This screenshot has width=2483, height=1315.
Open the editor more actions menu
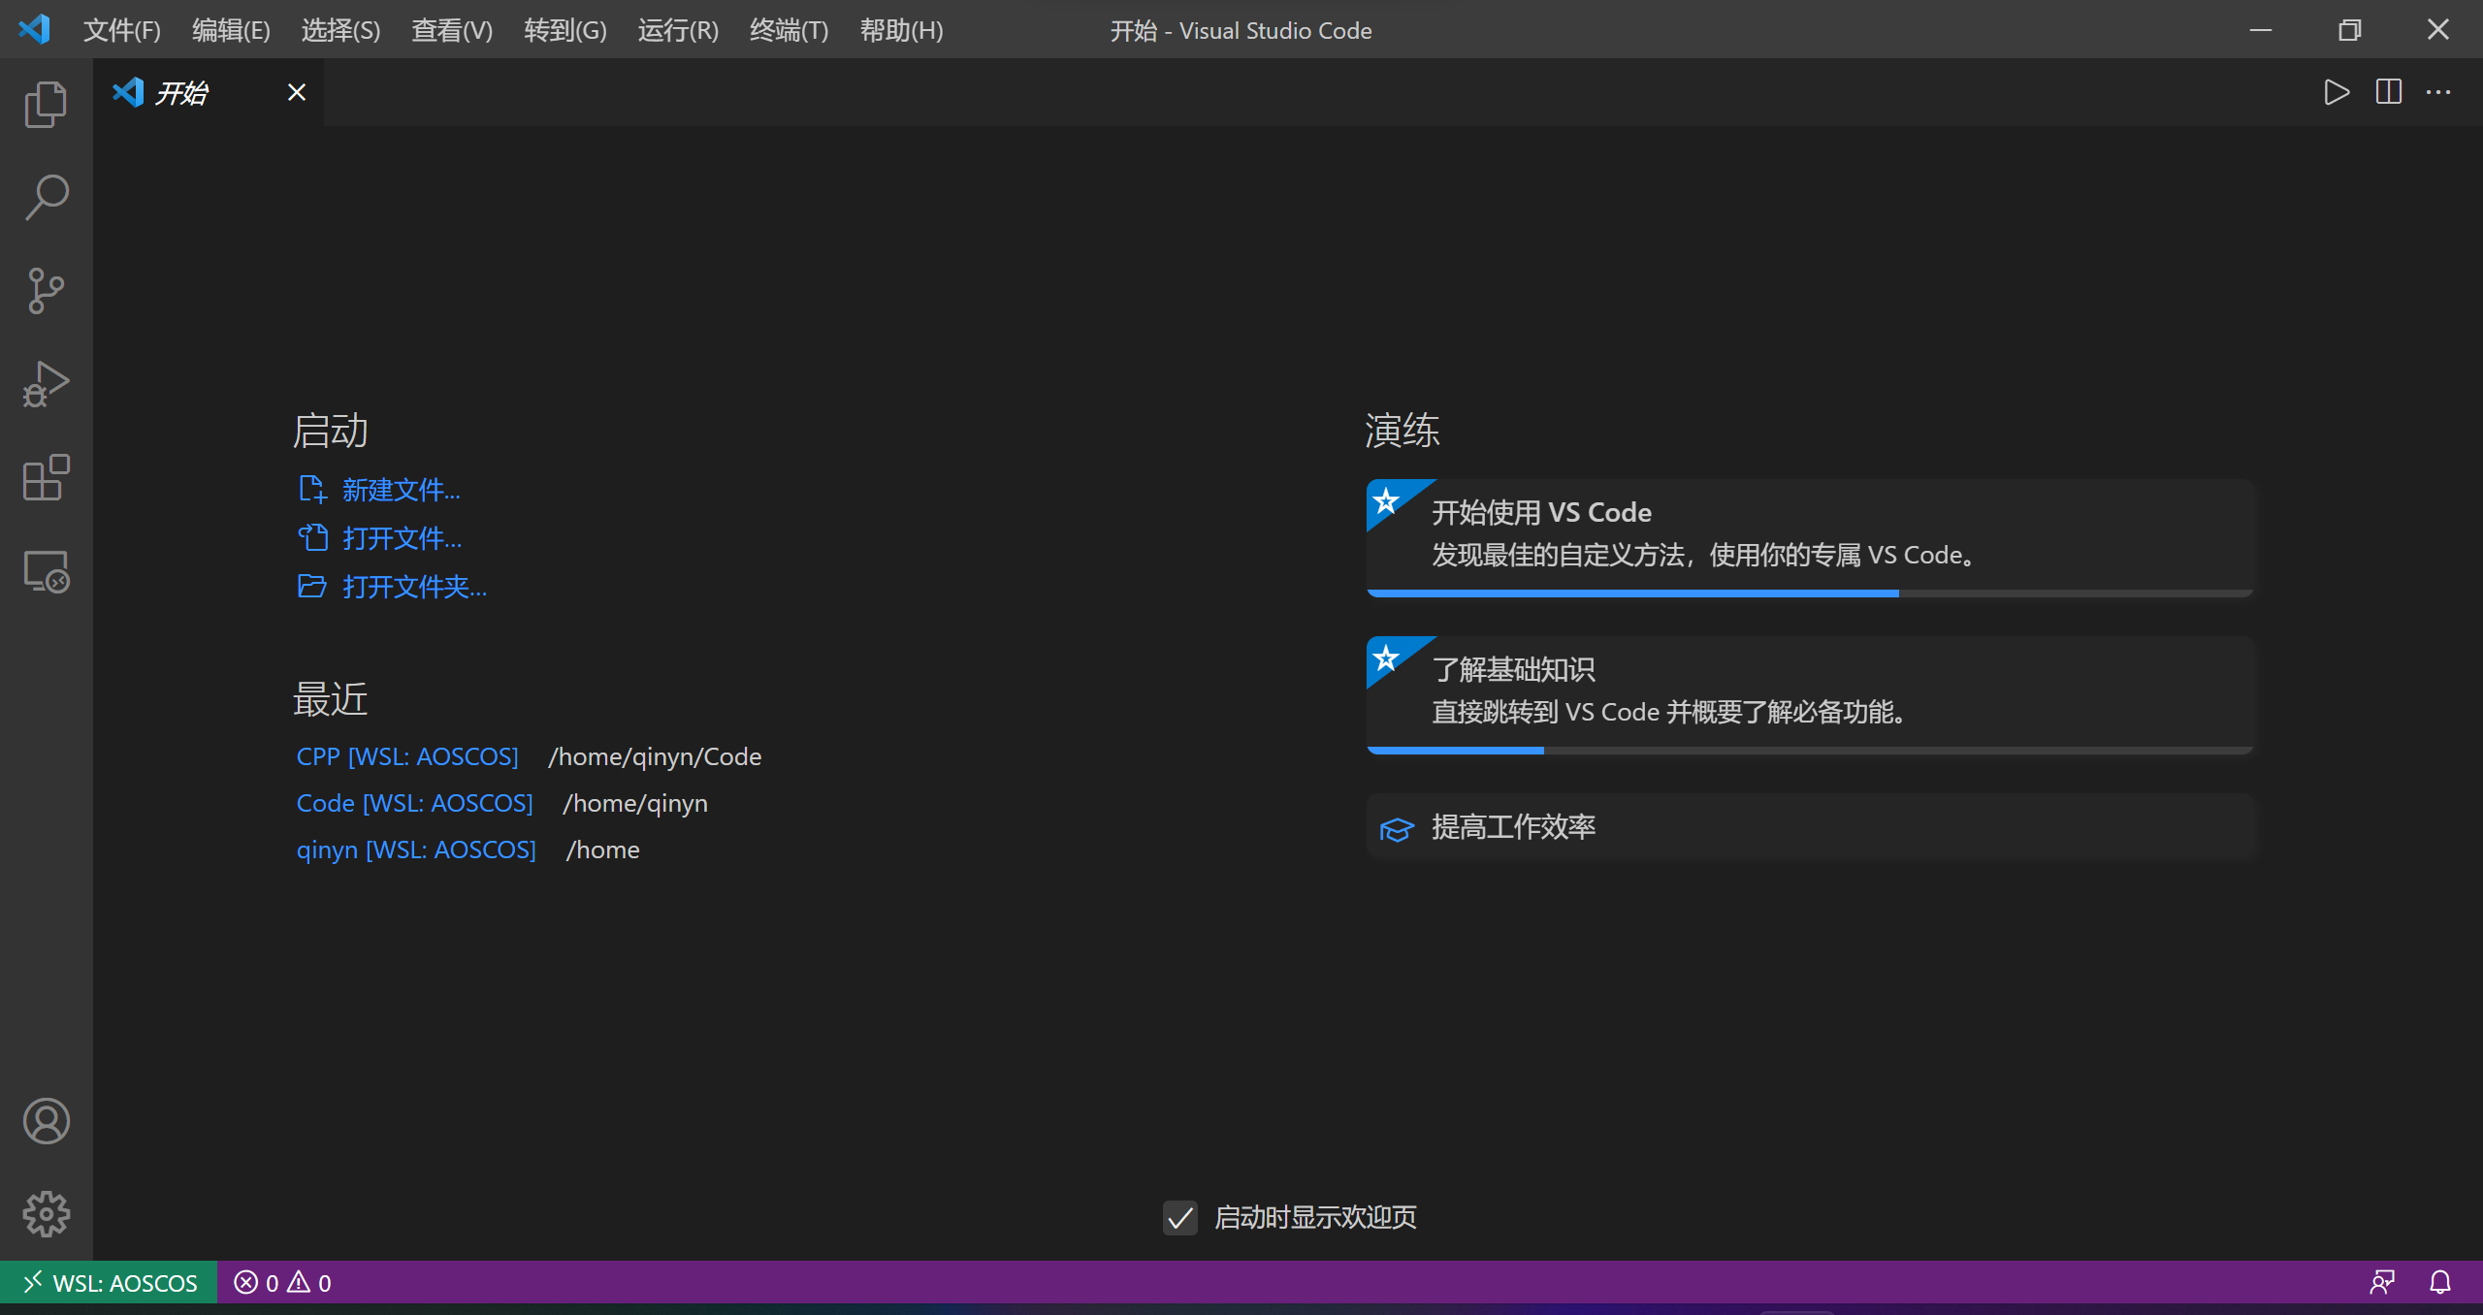[2438, 92]
